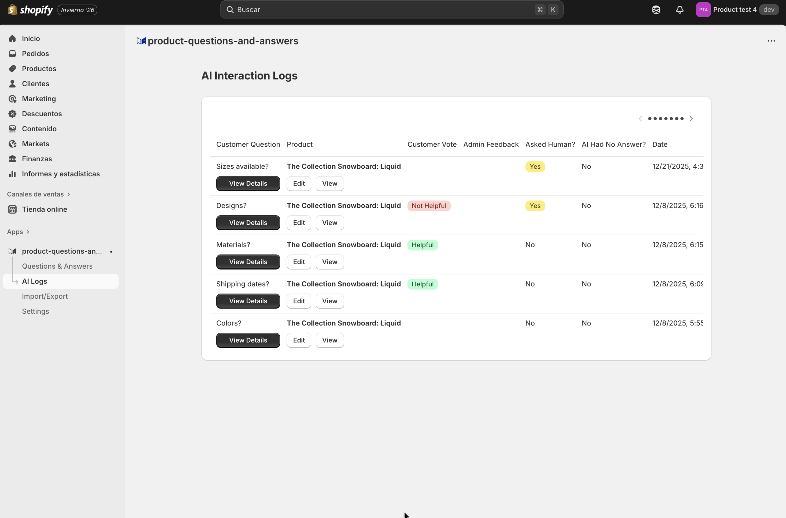Viewport: 786px width, 518px height.
Task: Switch to Questions & Answers page
Action: click(57, 266)
